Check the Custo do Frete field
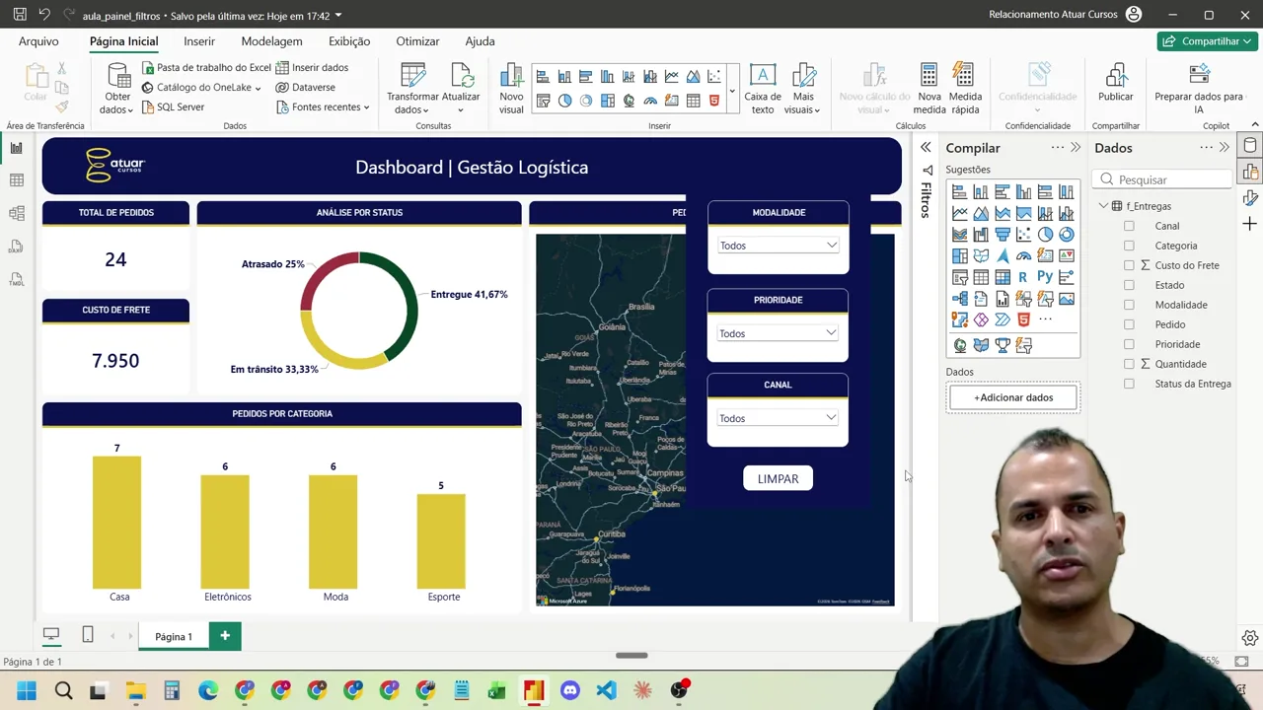 click(1129, 265)
